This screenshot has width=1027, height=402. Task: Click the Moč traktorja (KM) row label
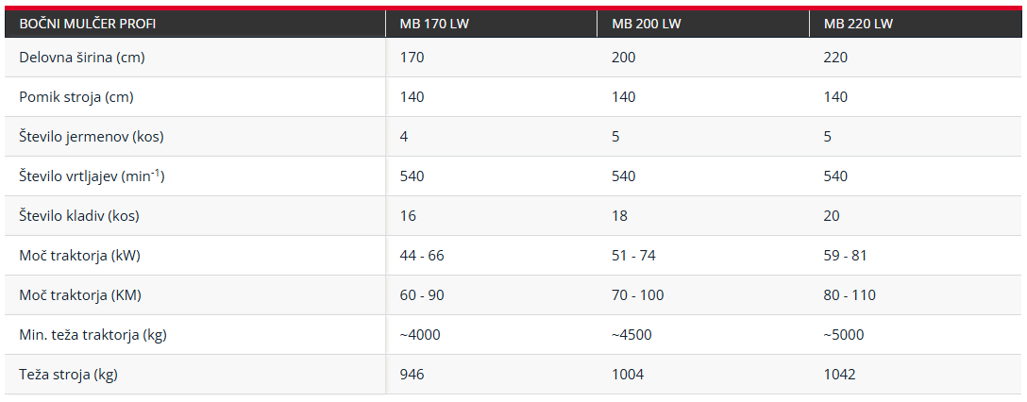tap(80, 295)
